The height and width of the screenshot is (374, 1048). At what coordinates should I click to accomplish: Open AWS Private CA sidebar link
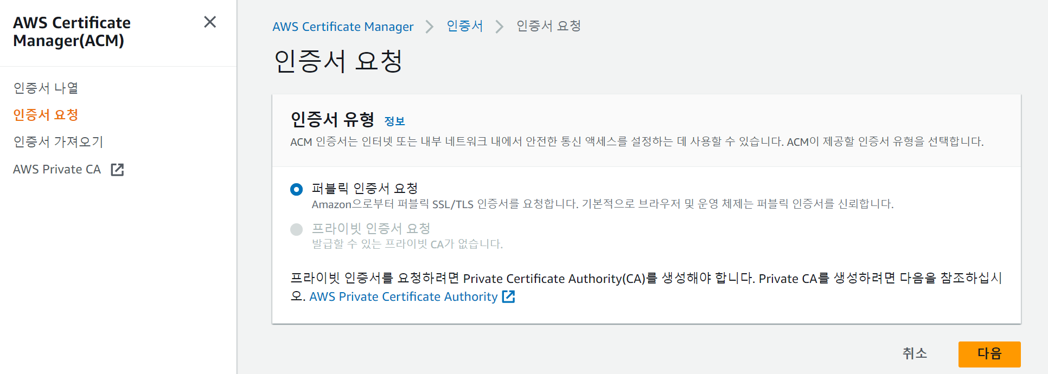(x=57, y=170)
